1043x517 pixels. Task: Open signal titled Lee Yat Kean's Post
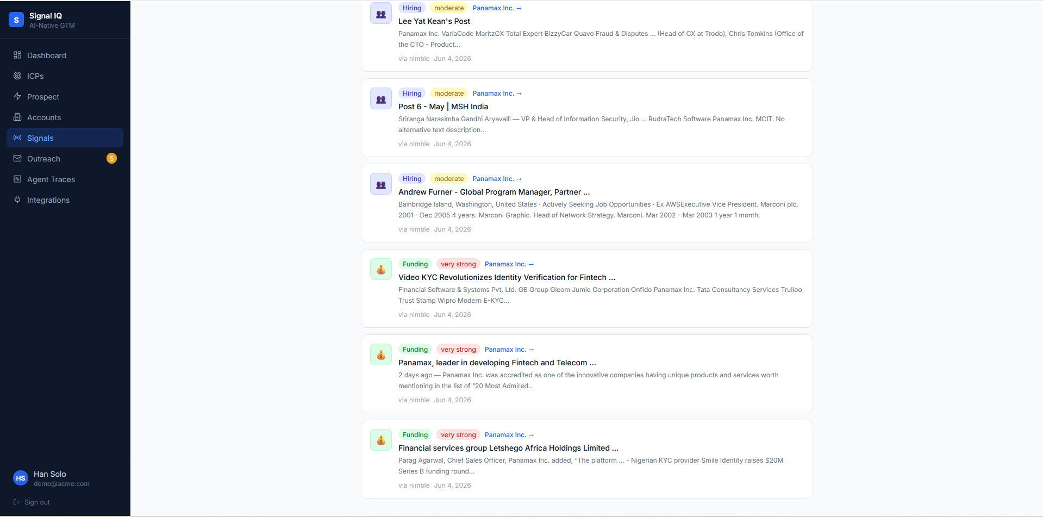point(434,21)
